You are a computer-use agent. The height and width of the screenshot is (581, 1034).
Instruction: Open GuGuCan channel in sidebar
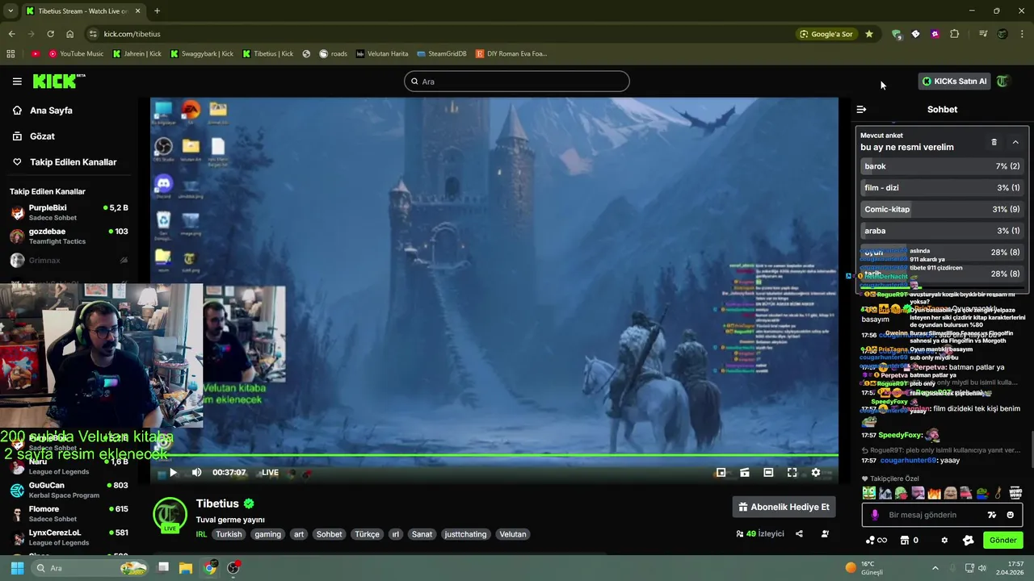click(x=69, y=490)
